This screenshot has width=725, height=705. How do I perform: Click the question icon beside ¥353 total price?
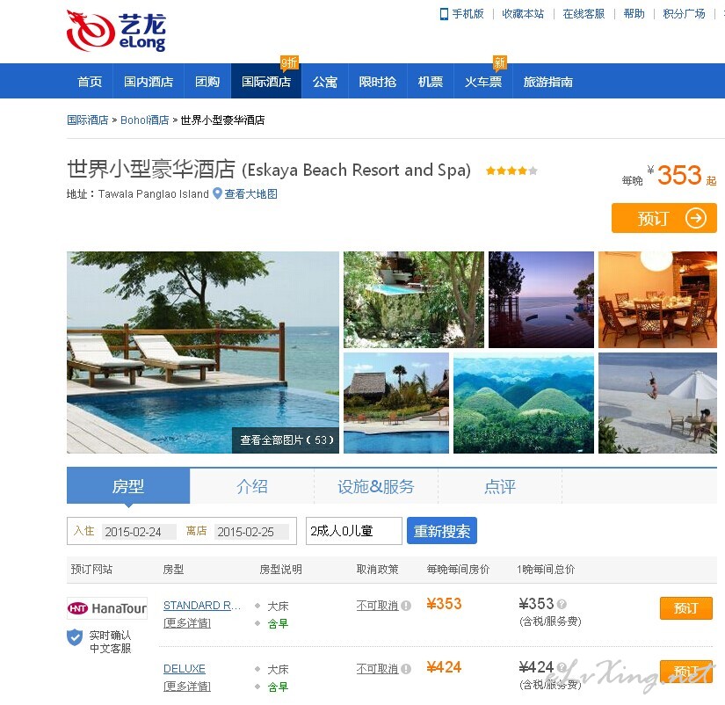pyautogui.click(x=562, y=604)
